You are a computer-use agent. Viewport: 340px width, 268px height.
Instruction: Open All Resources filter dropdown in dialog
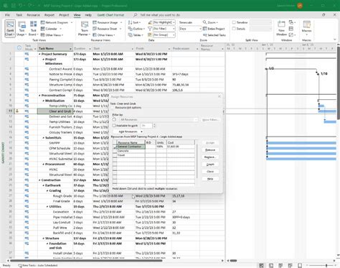click(x=159, y=119)
